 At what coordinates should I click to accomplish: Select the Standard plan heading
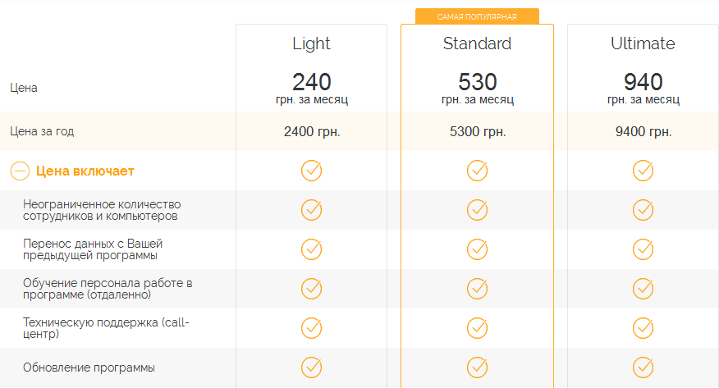pyautogui.click(x=477, y=43)
